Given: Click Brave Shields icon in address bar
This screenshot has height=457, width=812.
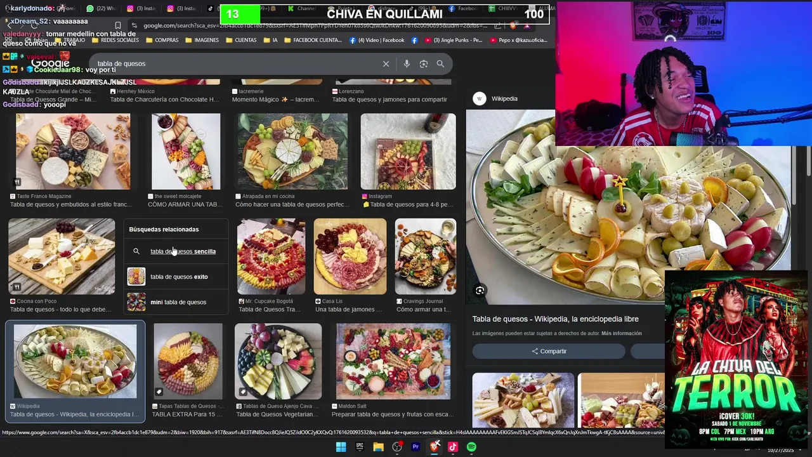Looking at the screenshot, I should [513, 25].
